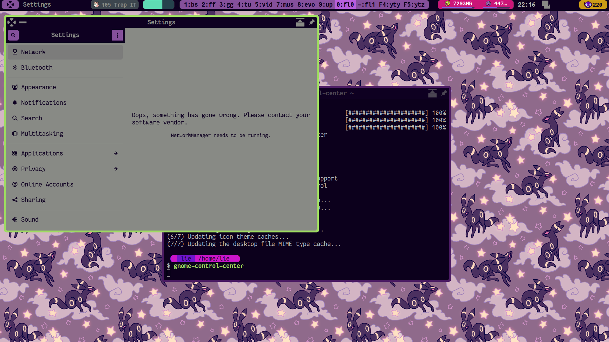Open the Search settings page
Viewport: 609px width, 342px height.
click(x=31, y=118)
